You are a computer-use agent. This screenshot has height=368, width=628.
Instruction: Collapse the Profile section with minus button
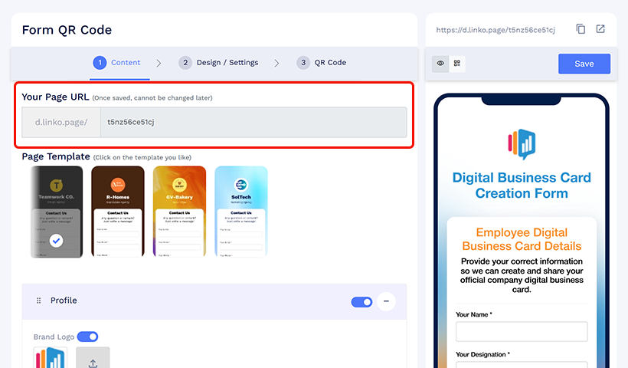[x=386, y=301]
